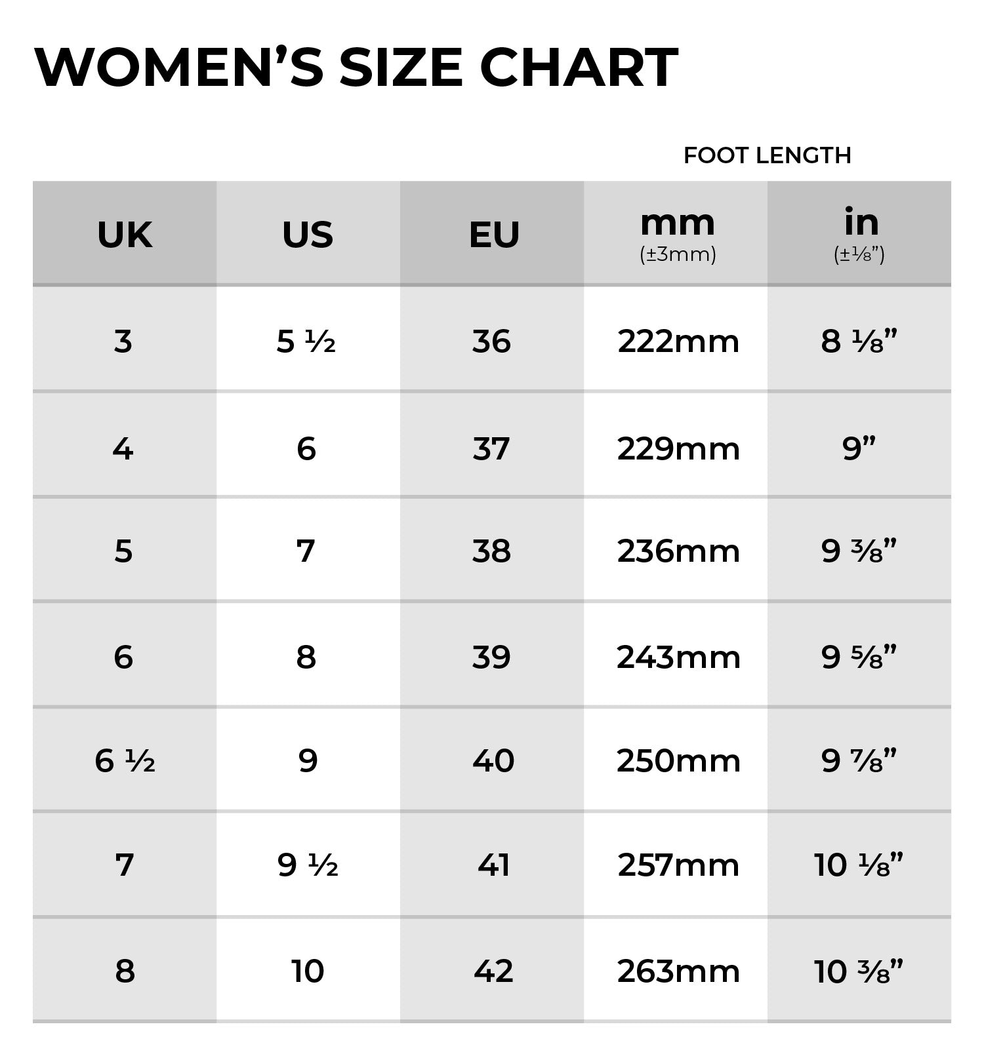Click the EU column header
The width and height of the screenshot is (984, 1056).
[x=493, y=235]
